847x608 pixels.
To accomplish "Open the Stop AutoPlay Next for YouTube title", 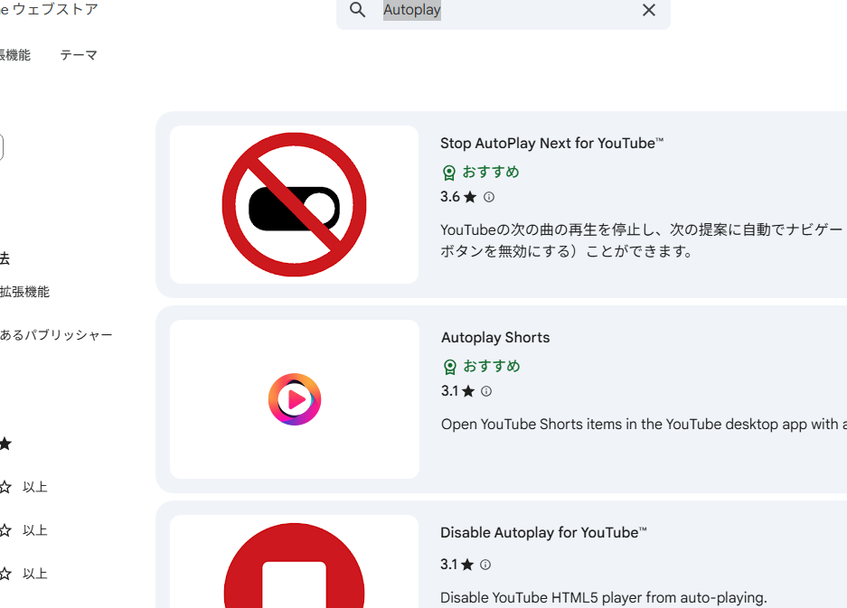I will [551, 143].
